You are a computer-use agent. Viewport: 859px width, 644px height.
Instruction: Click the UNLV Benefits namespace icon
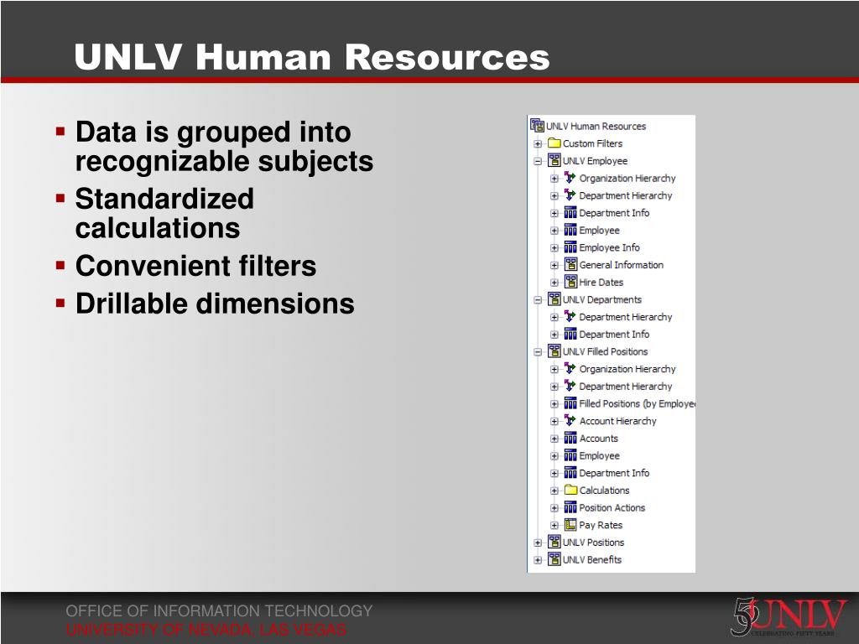tap(554, 559)
